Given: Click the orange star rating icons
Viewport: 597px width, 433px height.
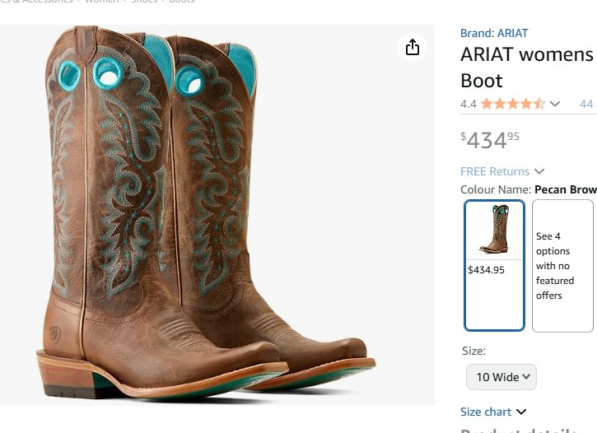Looking at the screenshot, I should [x=511, y=104].
